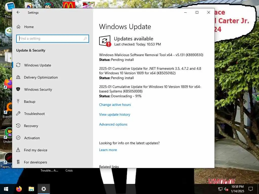Screen dimensions: 259x194
Task: Click the Undertale desktop shortcut icon
Action: coord(8,133)
